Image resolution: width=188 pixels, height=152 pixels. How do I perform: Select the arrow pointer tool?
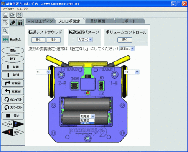point(5,23)
